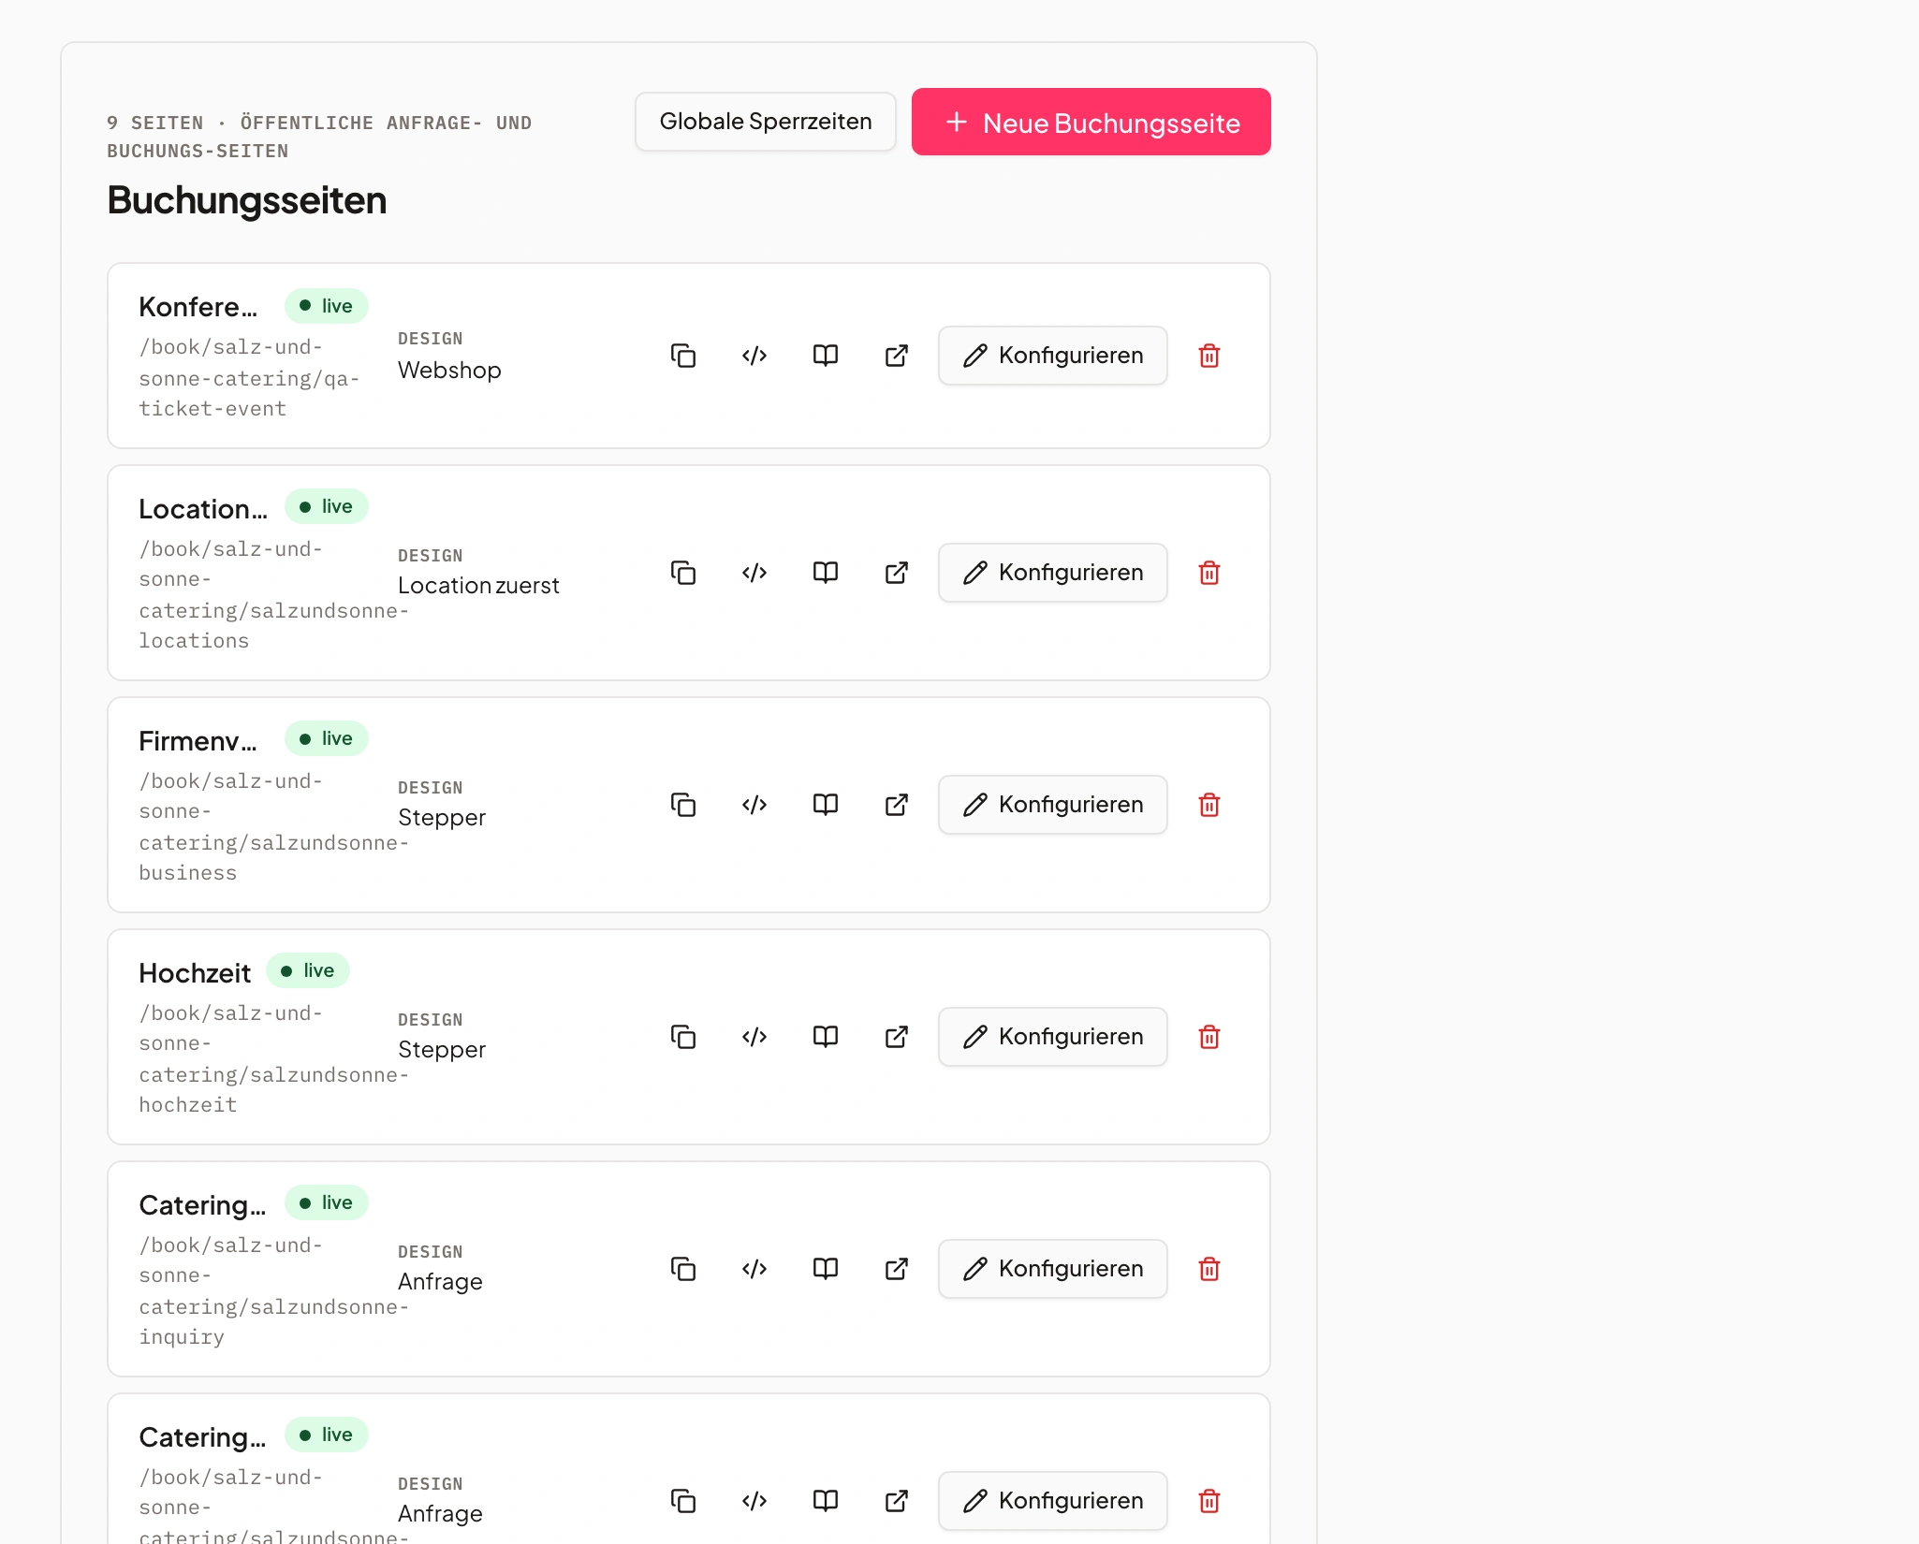The height and width of the screenshot is (1544, 1919).
Task: Open Globale Sperrzeiten
Action: pos(766,122)
